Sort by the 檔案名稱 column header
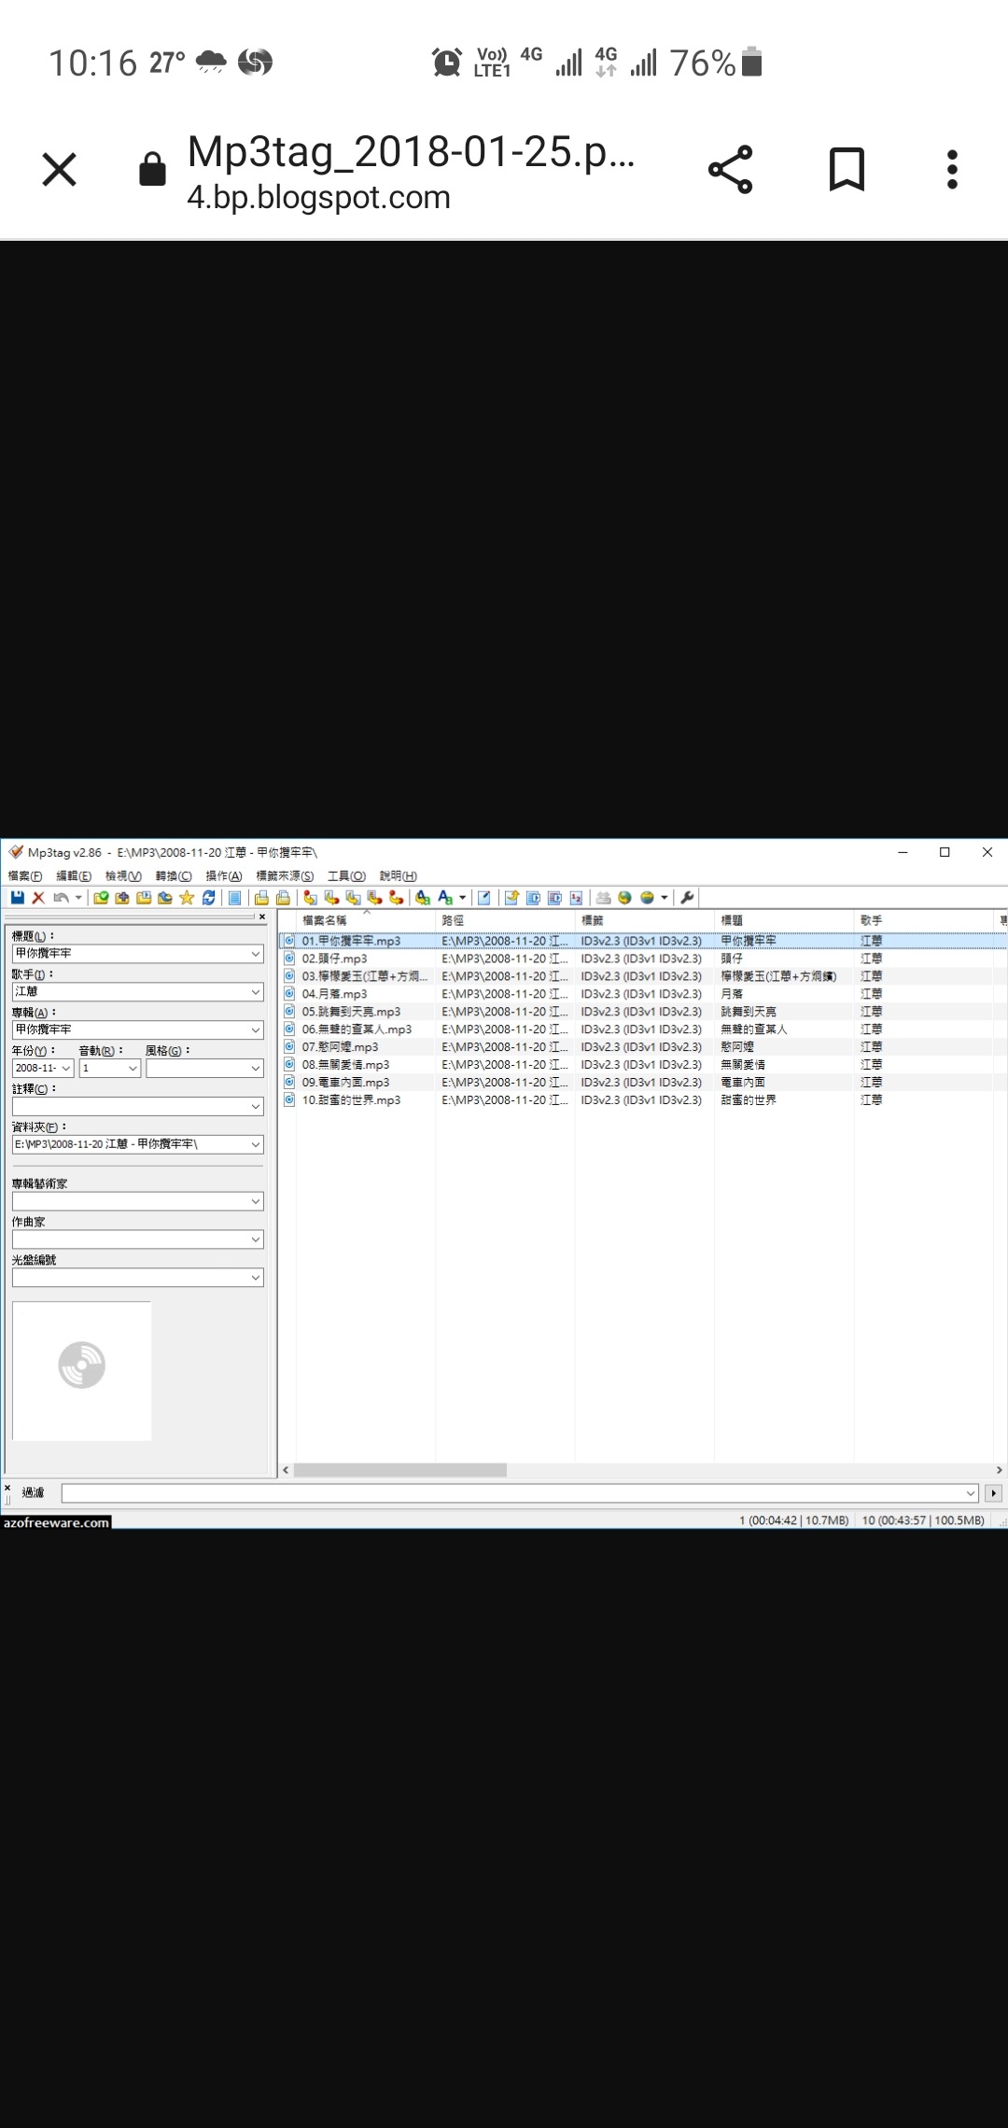Image resolution: width=1008 pixels, height=2128 pixels. pos(365,920)
